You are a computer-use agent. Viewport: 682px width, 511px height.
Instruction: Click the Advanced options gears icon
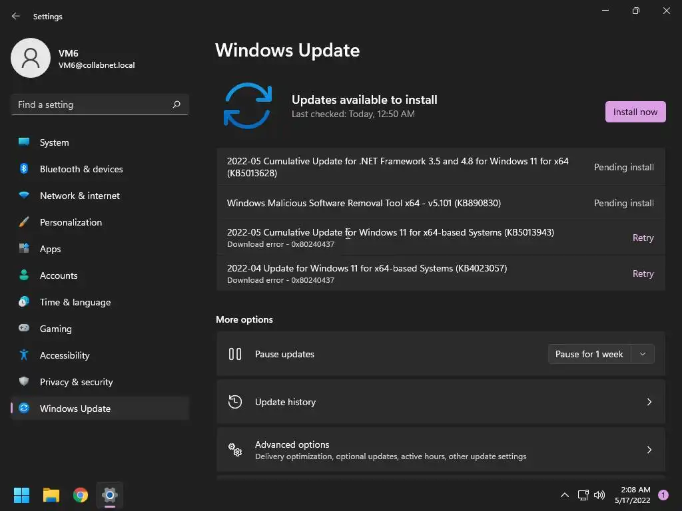click(x=235, y=450)
